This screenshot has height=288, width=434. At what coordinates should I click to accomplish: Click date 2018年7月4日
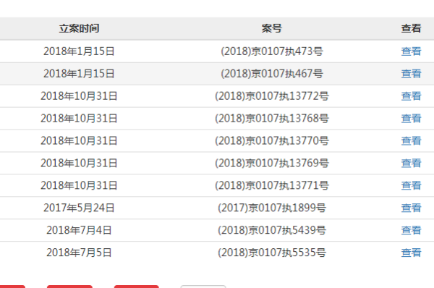pyautogui.click(x=79, y=230)
